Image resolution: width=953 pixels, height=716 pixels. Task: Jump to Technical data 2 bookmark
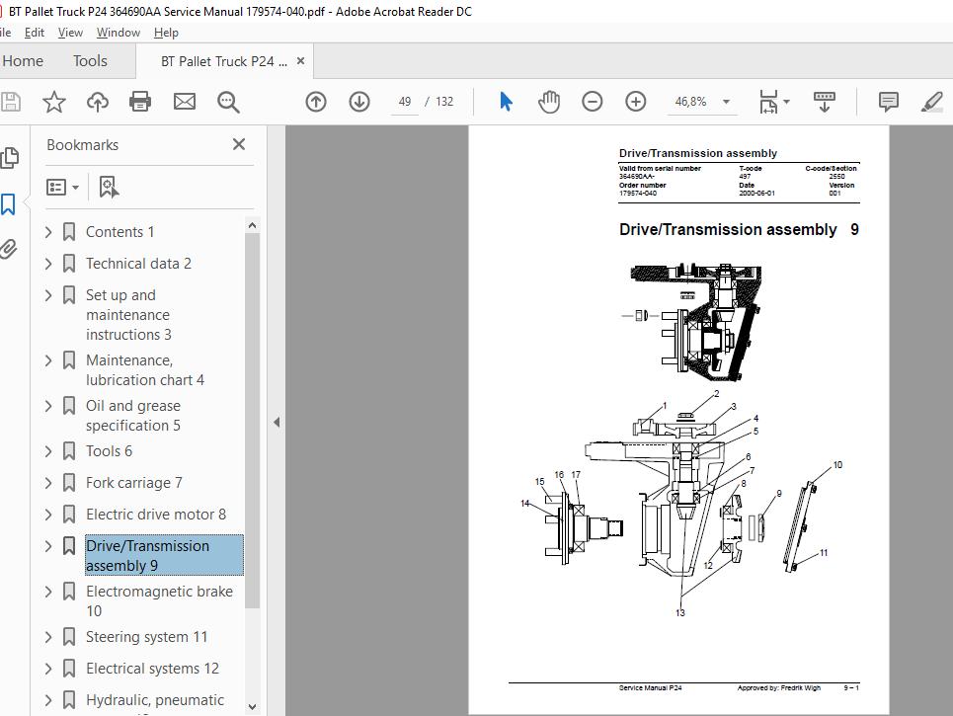138,263
